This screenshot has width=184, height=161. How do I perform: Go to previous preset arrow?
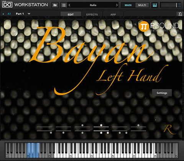point(69,5)
